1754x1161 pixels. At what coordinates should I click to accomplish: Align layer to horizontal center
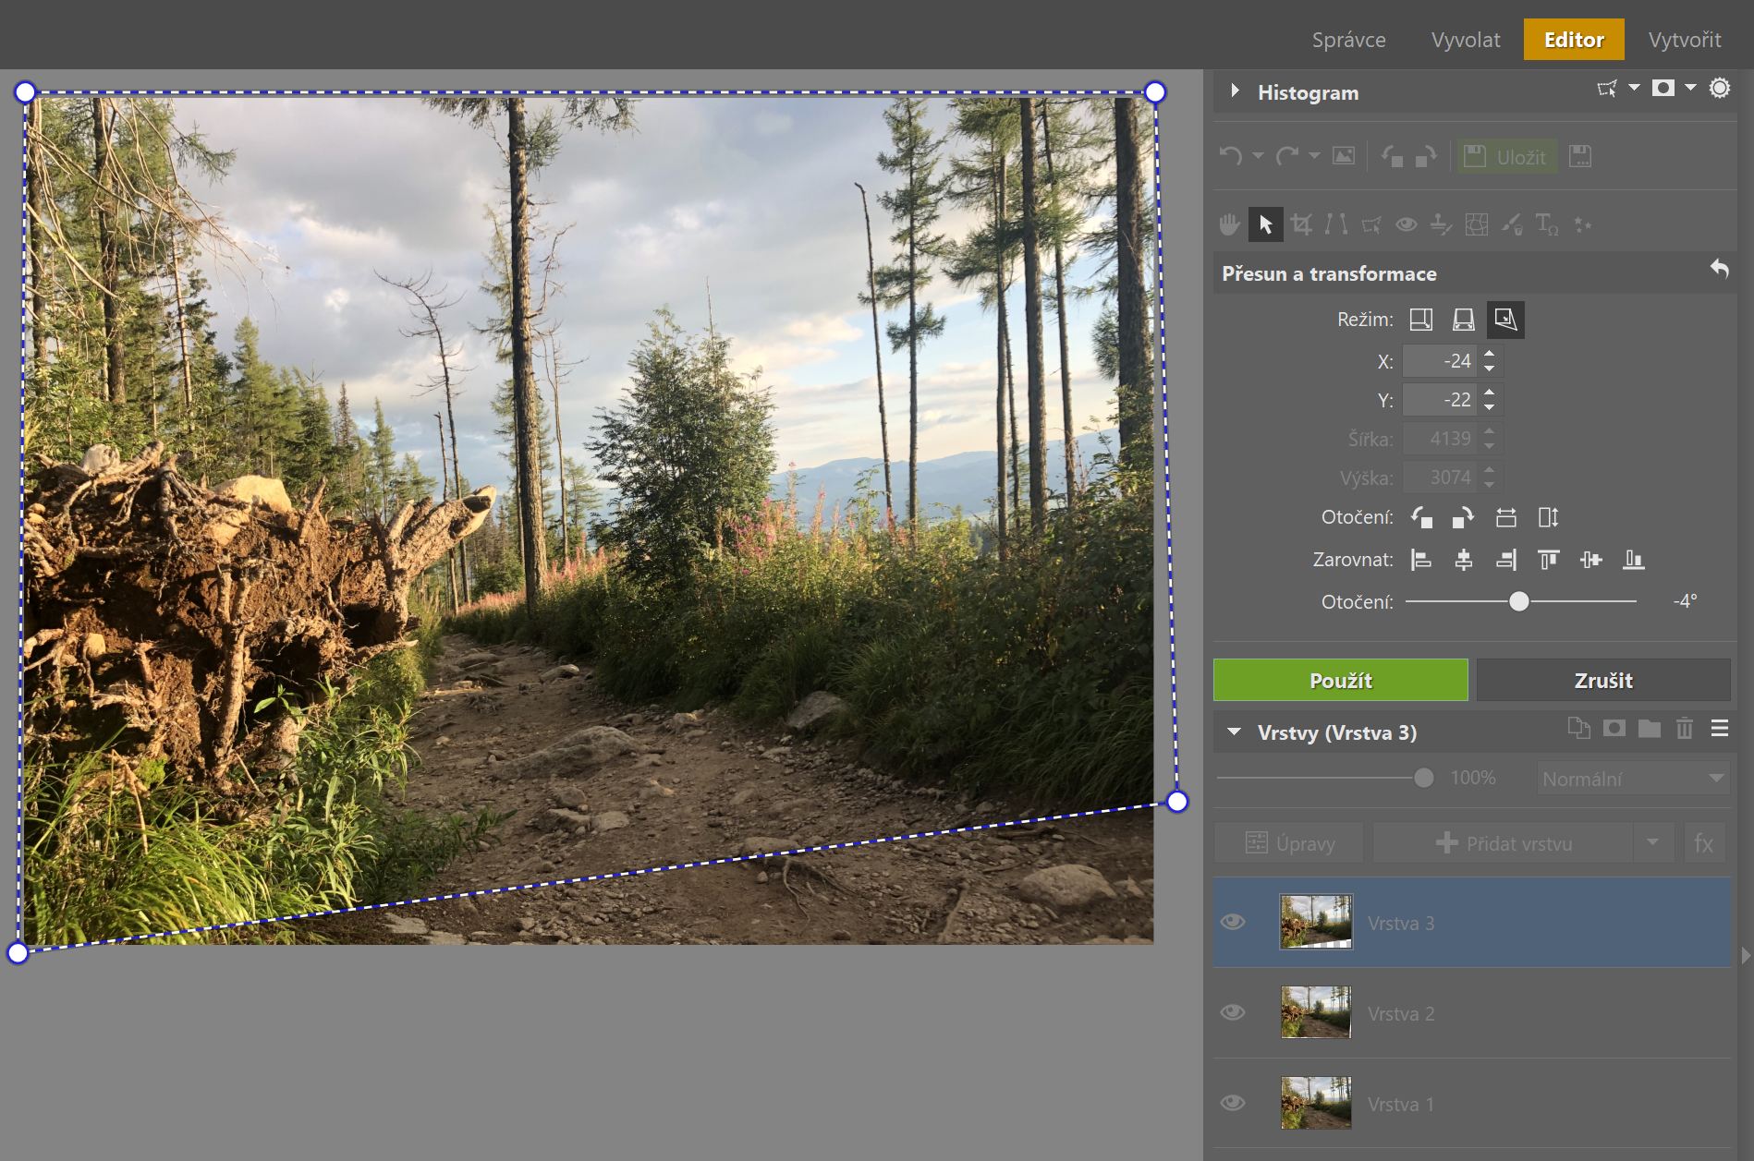1464,560
